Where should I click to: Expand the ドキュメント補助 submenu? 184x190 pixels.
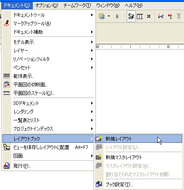(x=48, y=32)
